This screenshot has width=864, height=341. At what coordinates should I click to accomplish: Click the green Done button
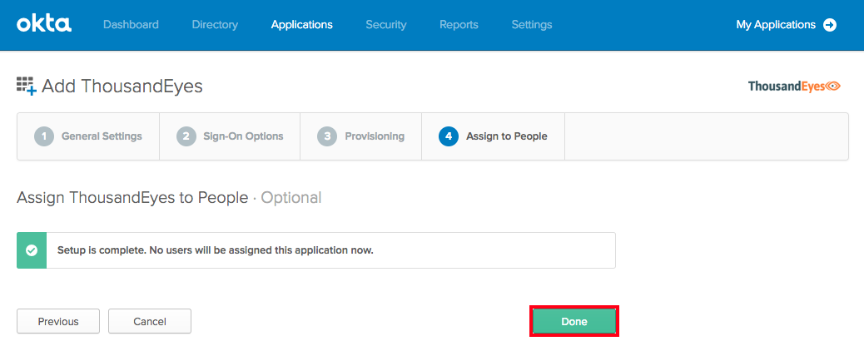574,321
